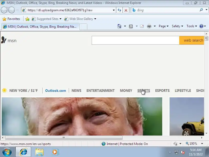Viewport: 209px width, 157px height.
Task: Go to the ESPORTS section
Action: (162, 91)
